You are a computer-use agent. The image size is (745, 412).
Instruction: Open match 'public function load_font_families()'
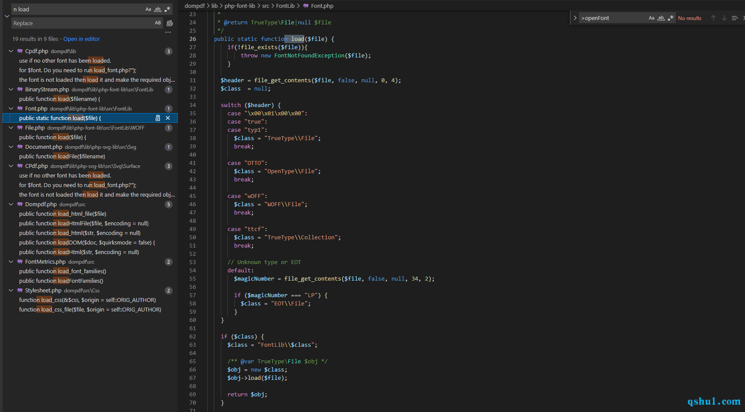(x=63, y=271)
